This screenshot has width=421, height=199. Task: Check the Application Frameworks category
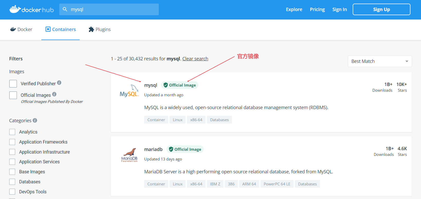(12, 142)
